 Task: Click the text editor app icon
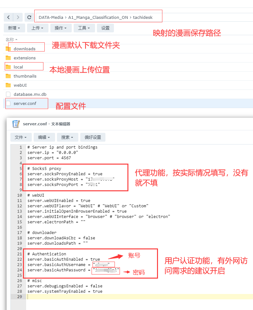coord(16,124)
